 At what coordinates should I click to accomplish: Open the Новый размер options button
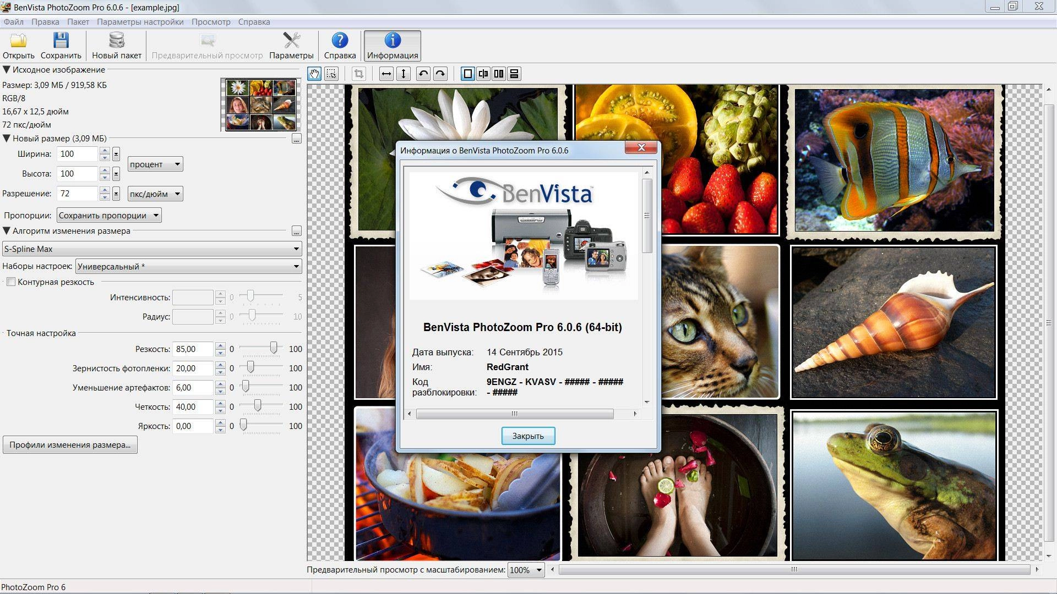[x=296, y=139]
